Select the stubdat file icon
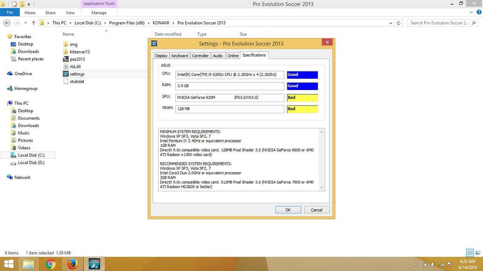Screen dimensions: 483x271 (x=66, y=81)
